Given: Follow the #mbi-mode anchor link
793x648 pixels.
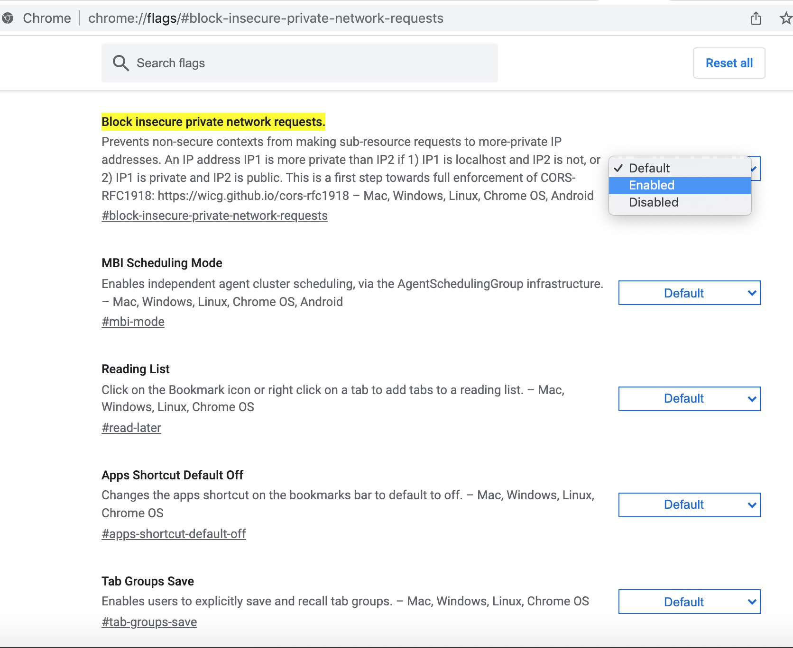Looking at the screenshot, I should click(133, 322).
